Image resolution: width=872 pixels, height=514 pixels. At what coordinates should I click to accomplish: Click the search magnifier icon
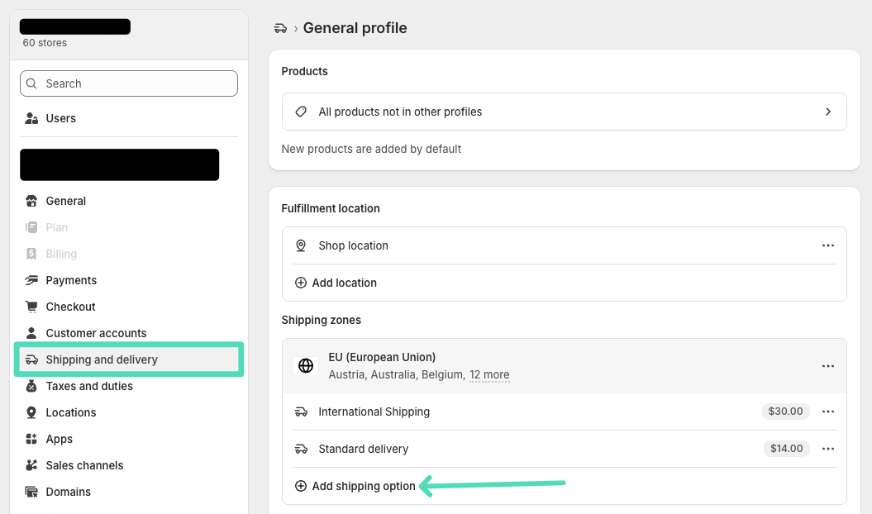pos(31,83)
